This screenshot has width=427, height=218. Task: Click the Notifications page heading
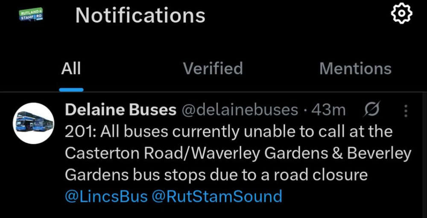pos(140,16)
